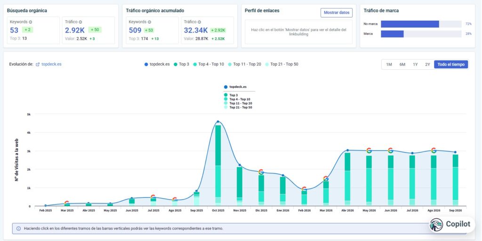Click the Google update marker on Ago 2026

pyautogui.click(x=434, y=151)
